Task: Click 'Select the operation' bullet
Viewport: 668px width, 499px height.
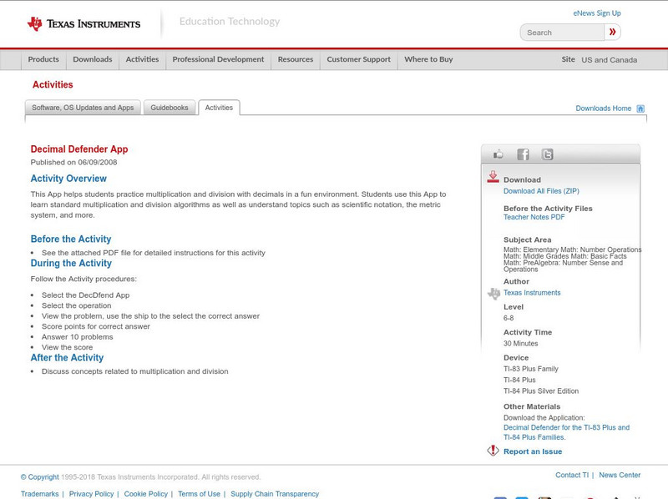Action: (x=77, y=305)
